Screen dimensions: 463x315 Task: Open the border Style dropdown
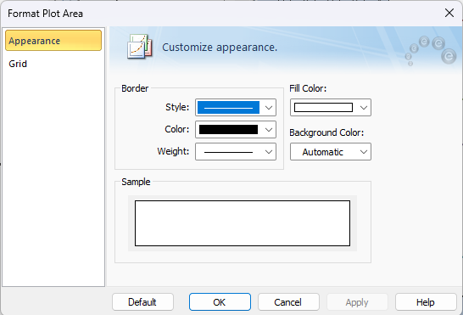pos(236,107)
